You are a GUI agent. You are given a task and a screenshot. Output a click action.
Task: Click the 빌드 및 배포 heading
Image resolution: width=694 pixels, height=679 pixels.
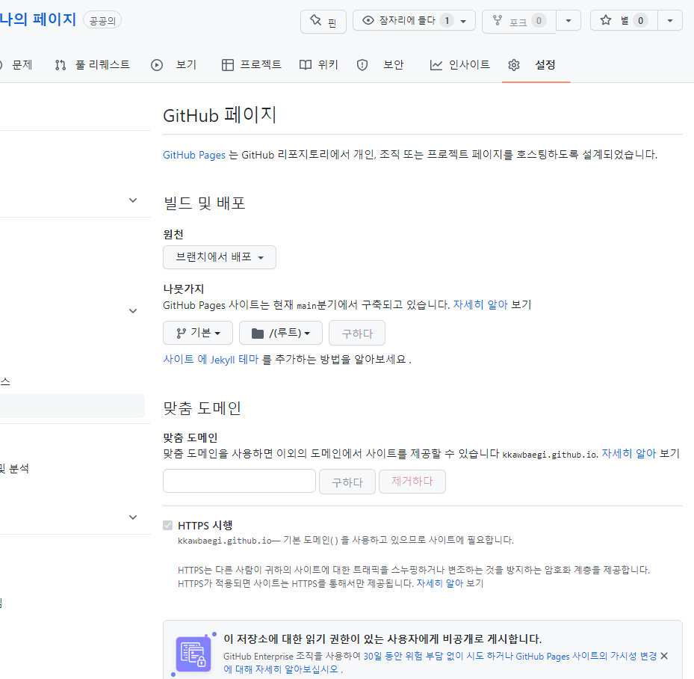[x=204, y=203]
